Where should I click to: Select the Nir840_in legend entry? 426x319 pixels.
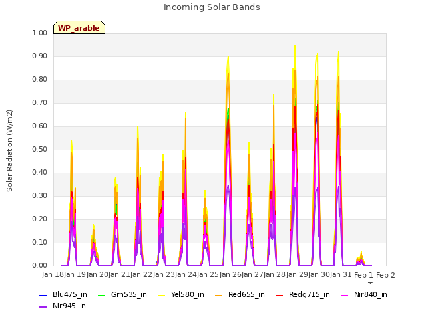coord(364,295)
